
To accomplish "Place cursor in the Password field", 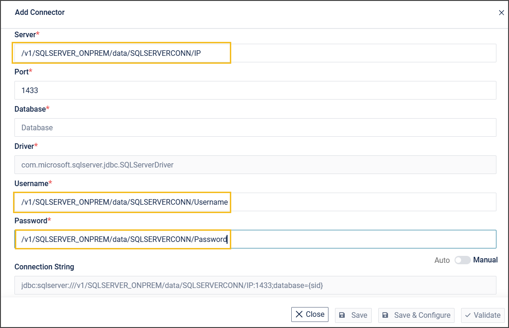I will point(363,239).
